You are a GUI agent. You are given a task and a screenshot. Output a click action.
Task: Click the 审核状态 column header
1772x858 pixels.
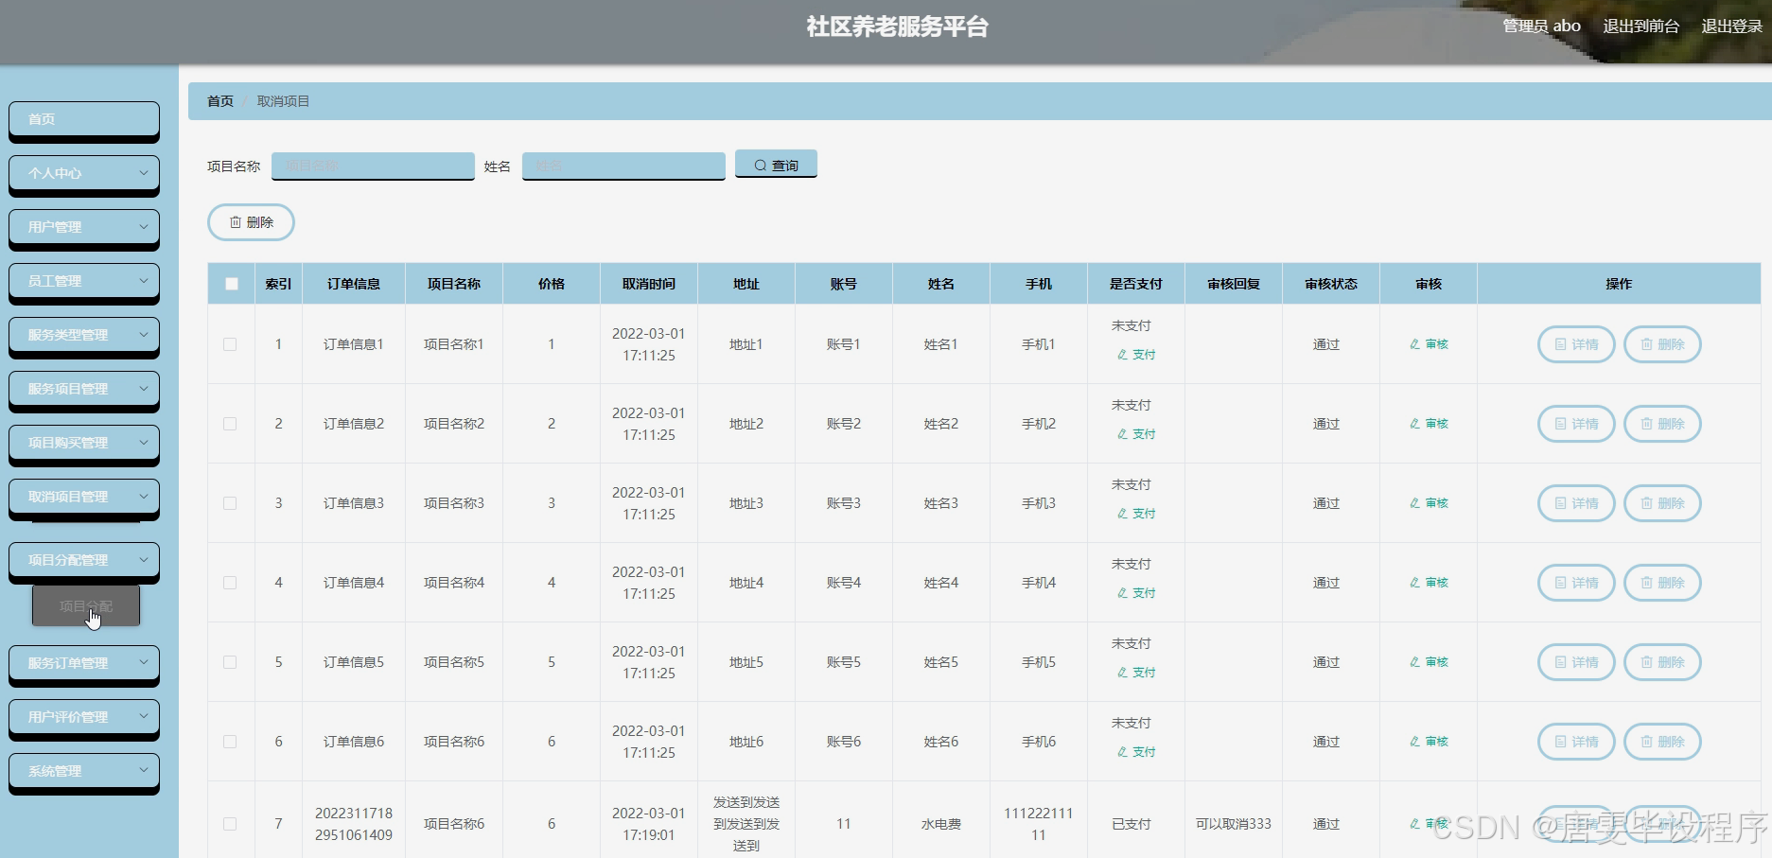click(1331, 284)
